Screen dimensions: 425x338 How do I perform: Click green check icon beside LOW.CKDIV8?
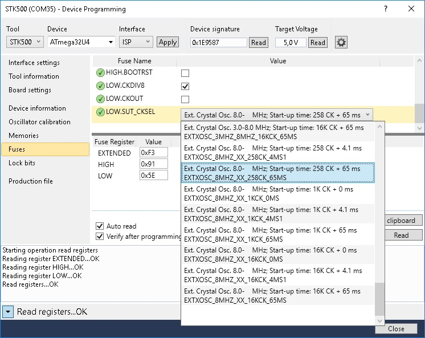tap(100, 85)
